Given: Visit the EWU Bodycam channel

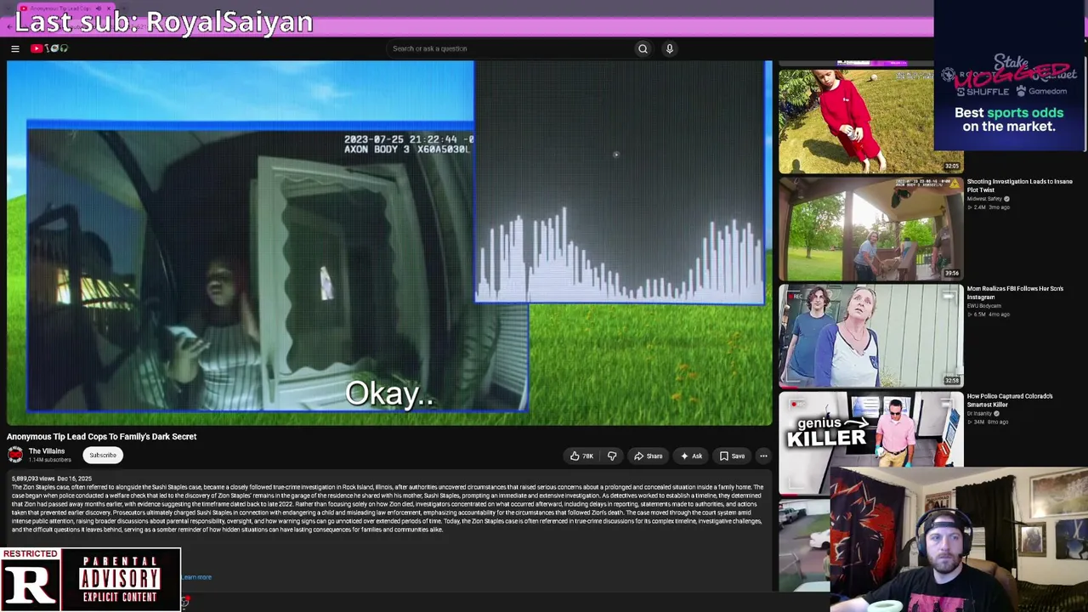Looking at the screenshot, I should pyautogui.click(x=984, y=306).
